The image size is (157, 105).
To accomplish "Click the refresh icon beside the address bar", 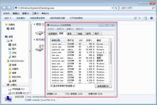I will (116, 8).
